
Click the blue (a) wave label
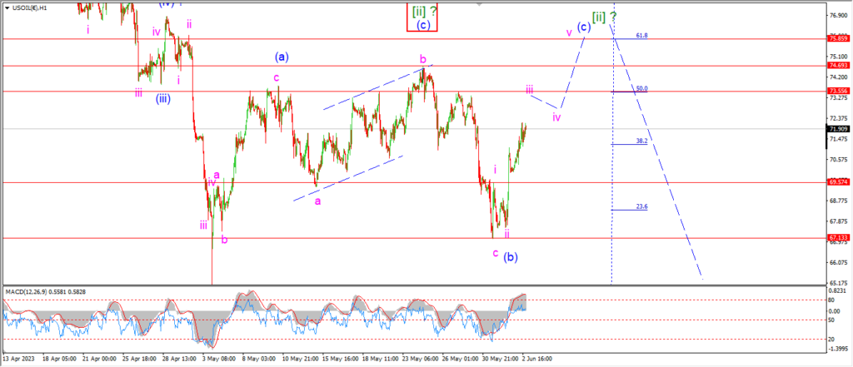282,56
